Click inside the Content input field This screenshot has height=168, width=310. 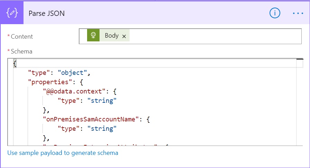pyautogui.click(x=190, y=36)
